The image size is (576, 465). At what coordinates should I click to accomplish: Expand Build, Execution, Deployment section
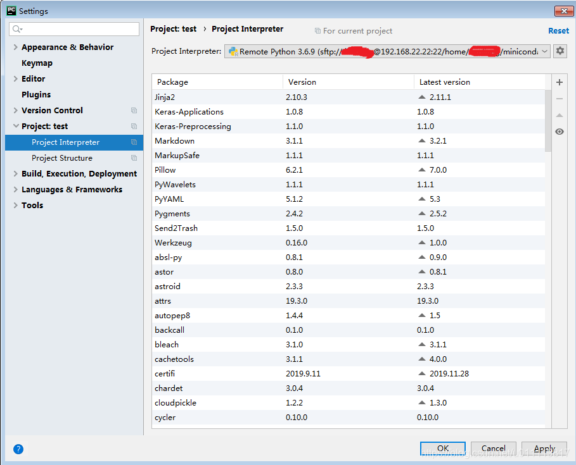point(15,173)
